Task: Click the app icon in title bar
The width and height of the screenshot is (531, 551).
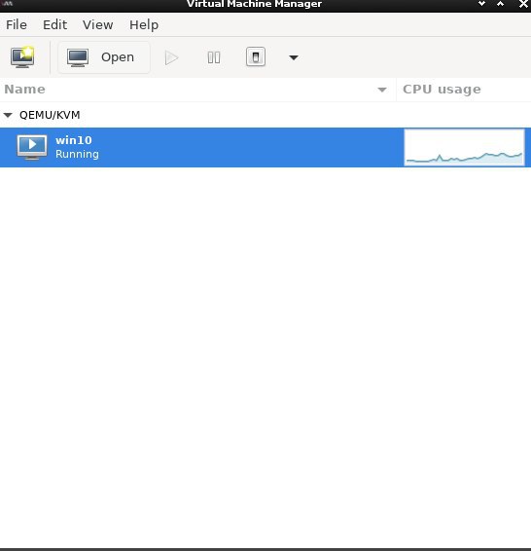Action: click(8, 4)
